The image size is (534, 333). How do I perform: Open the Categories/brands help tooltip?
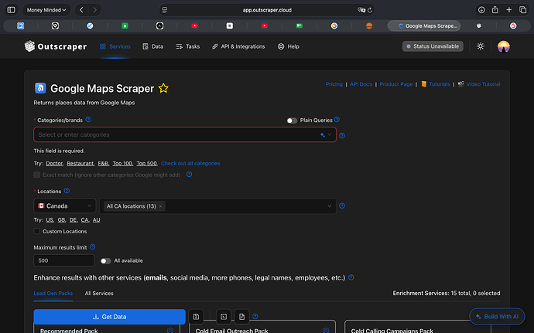point(88,120)
